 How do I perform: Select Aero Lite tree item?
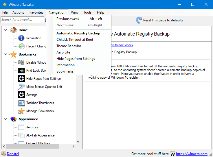pyautogui.click(x=32, y=127)
